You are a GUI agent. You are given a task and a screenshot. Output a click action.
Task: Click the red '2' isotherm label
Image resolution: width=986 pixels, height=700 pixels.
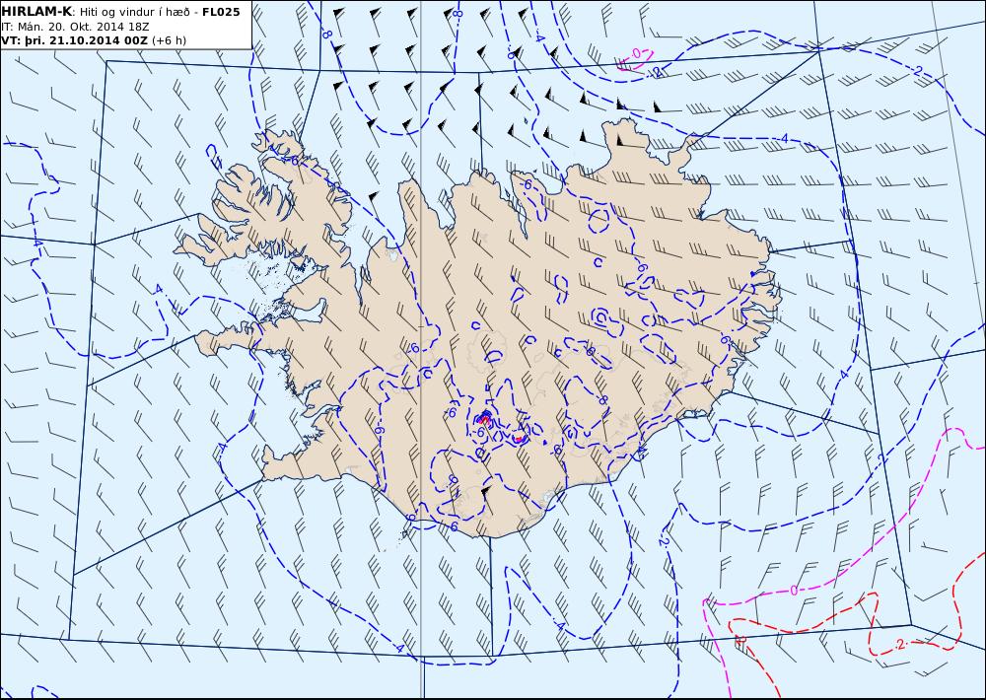pyautogui.click(x=900, y=644)
